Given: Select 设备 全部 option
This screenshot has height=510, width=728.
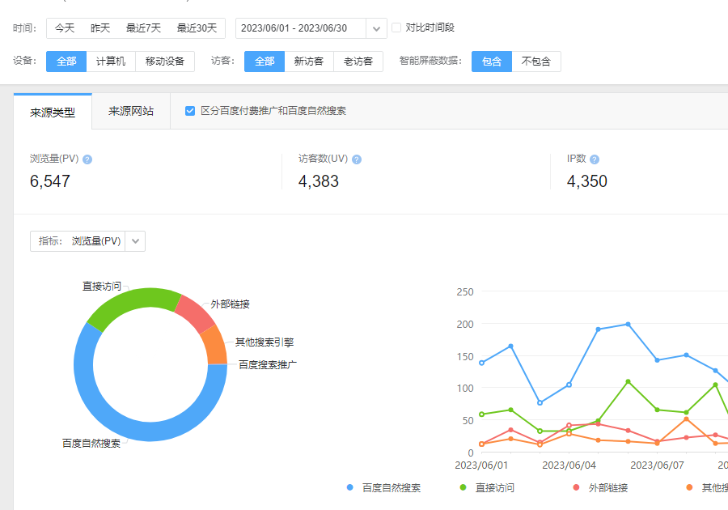Looking at the screenshot, I should pos(66,62).
